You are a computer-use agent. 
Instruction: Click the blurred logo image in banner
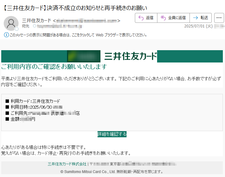coord(84,56)
